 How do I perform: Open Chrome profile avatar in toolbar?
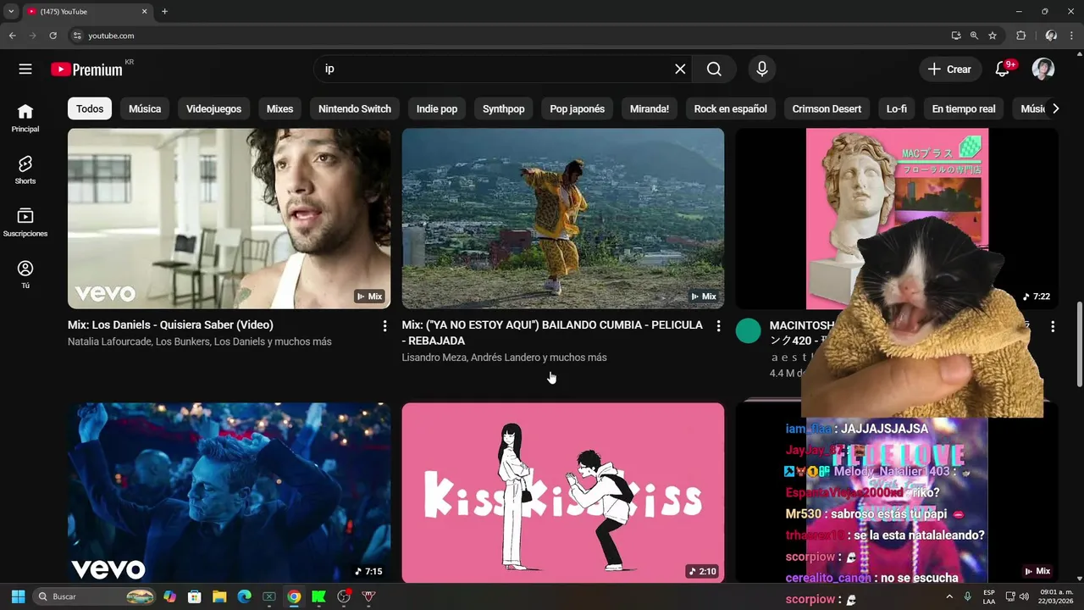[x=1051, y=36]
